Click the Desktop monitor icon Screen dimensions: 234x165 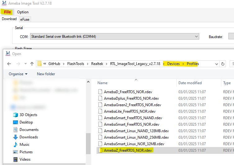click(16, 122)
